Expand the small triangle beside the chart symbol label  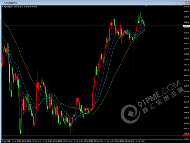pos(3,7)
